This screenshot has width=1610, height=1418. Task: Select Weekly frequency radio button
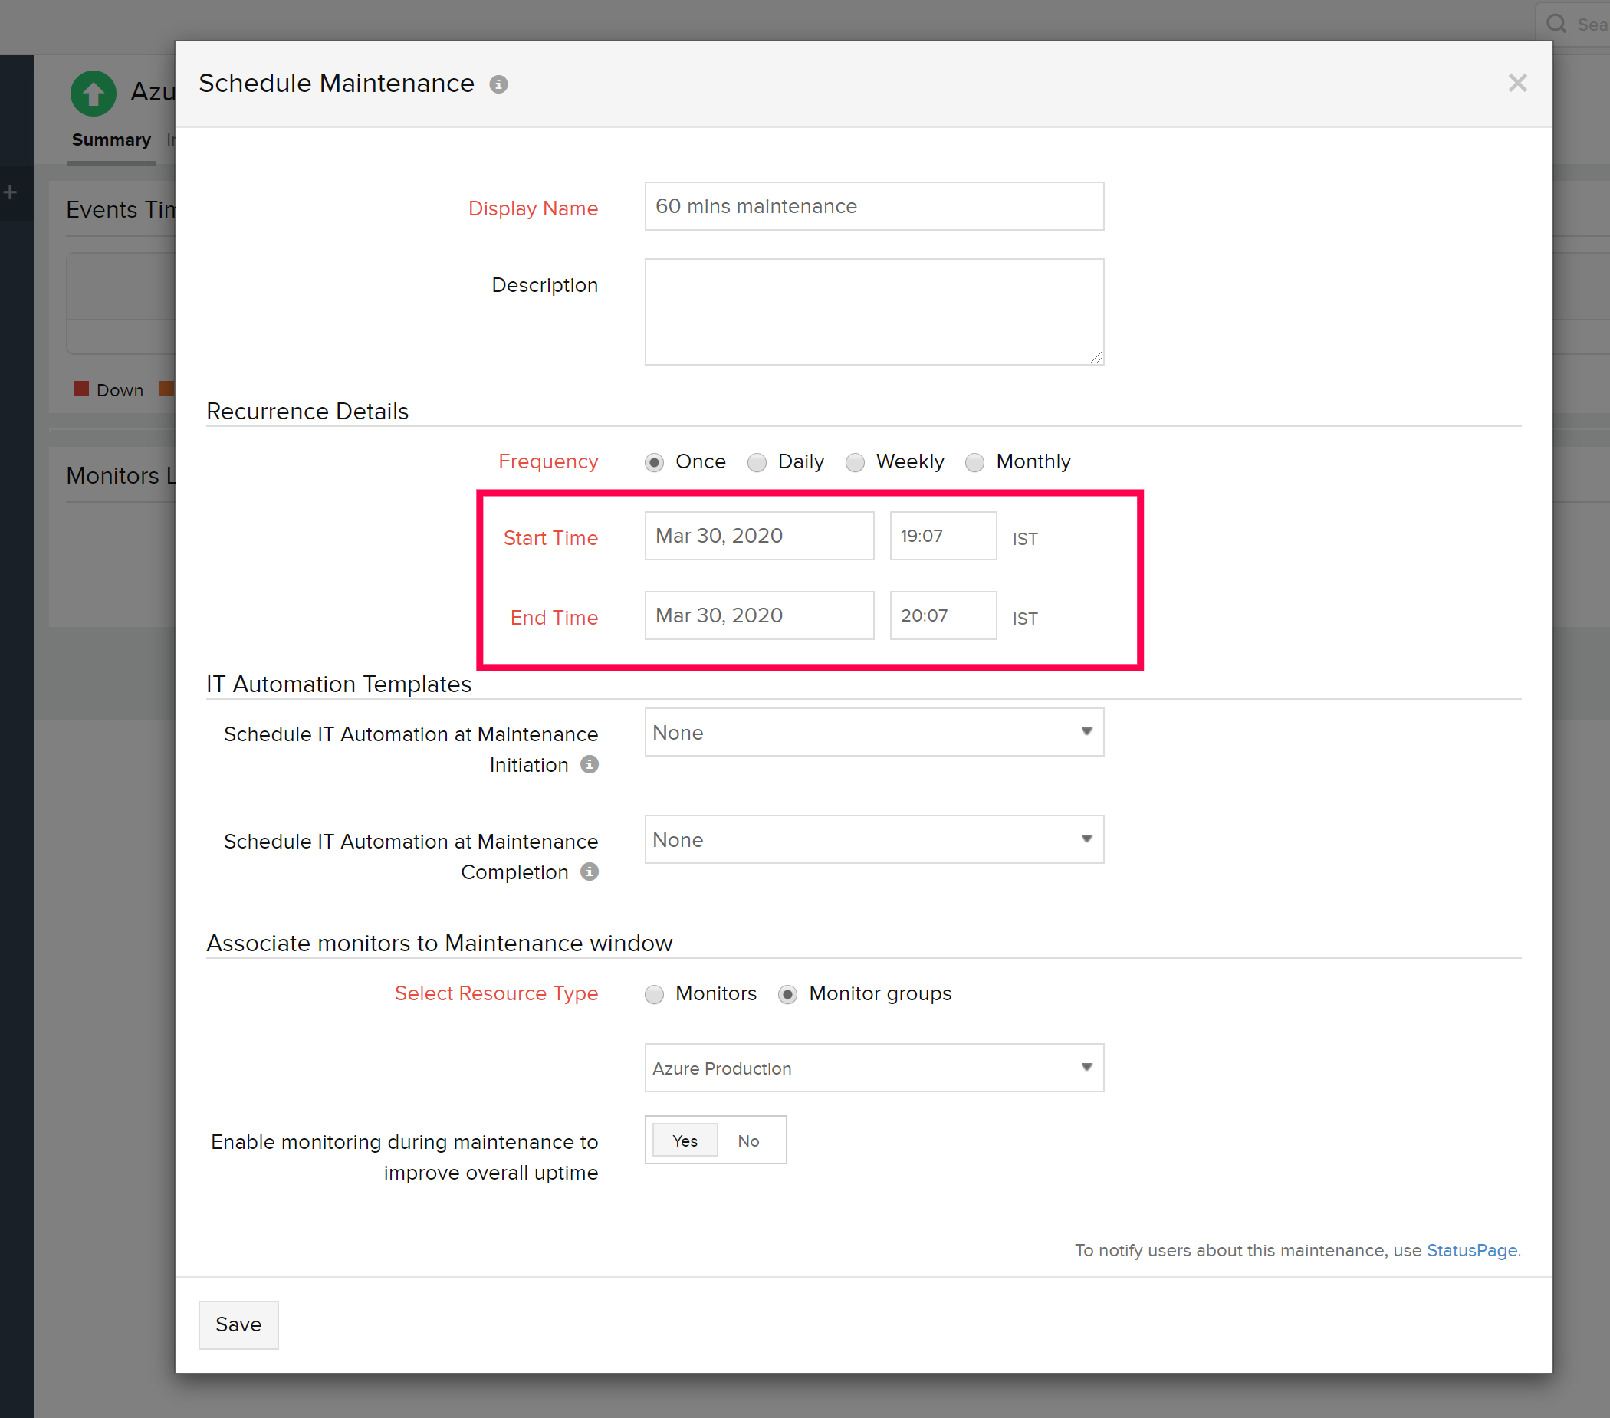855,462
